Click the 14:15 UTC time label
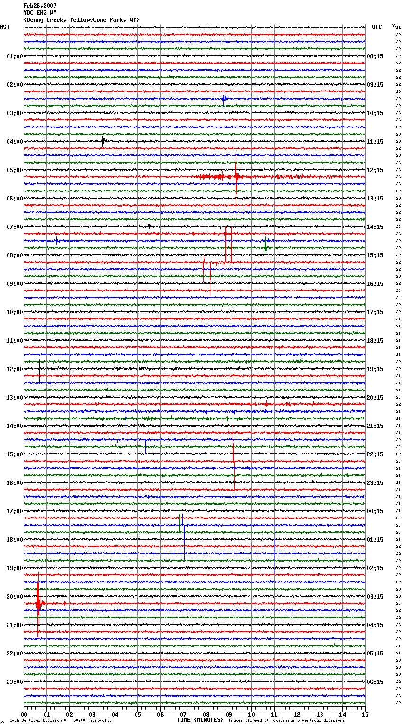Viewport: 403px width, 727px height. click(375, 227)
